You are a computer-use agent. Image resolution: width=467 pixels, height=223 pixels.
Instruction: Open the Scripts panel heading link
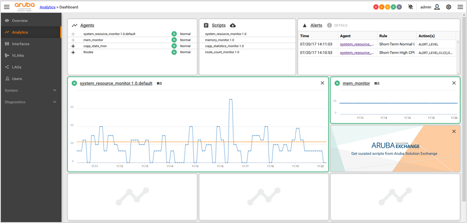click(x=219, y=26)
